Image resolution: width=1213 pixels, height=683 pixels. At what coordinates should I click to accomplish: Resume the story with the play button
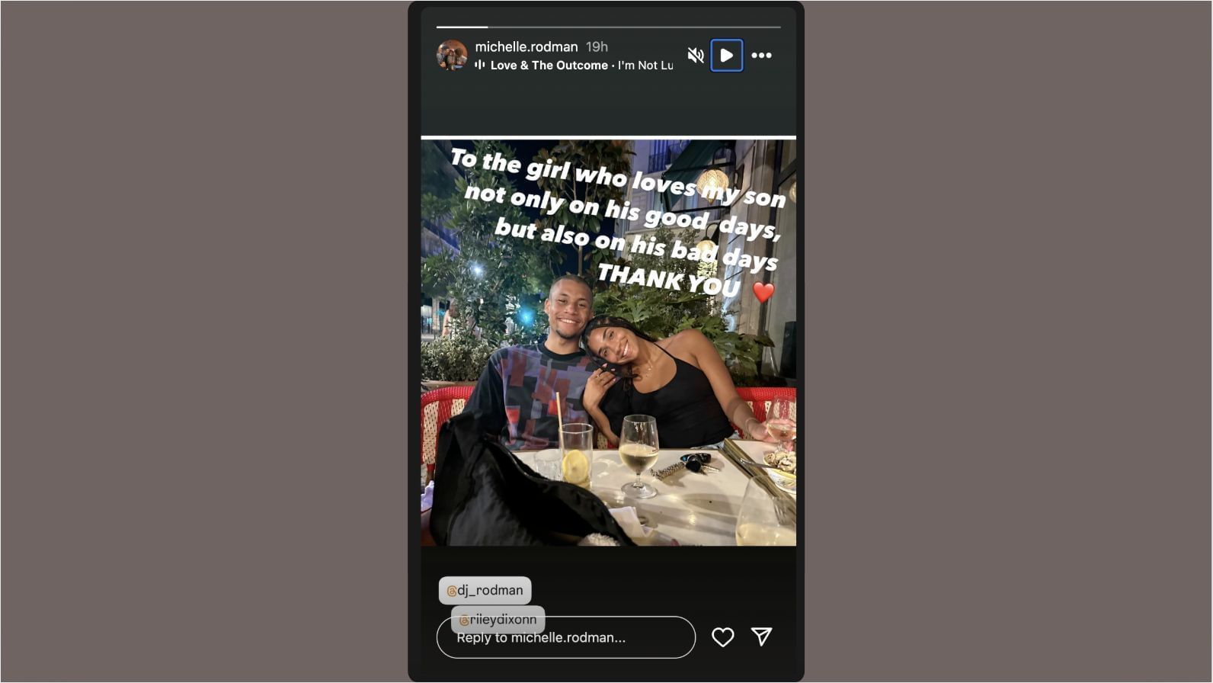pos(727,56)
